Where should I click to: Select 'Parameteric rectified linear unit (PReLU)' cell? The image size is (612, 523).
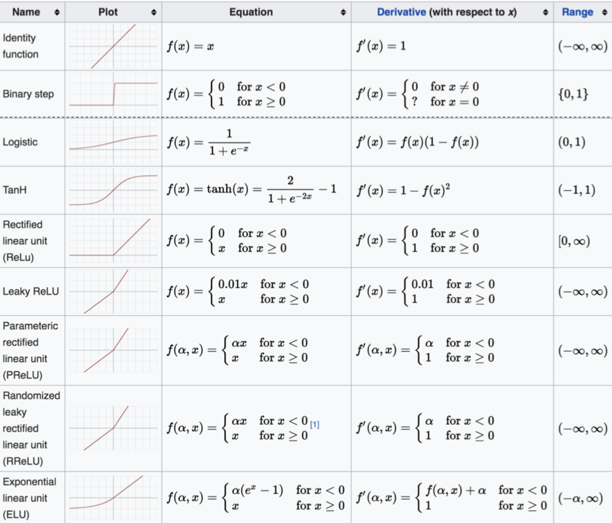(32, 350)
